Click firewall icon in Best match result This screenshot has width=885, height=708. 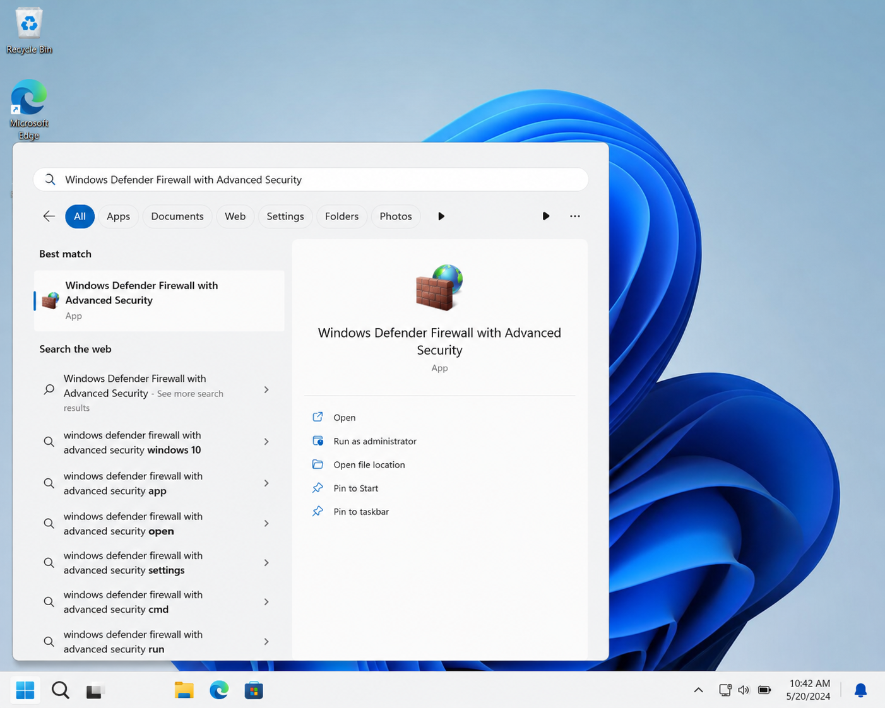[x=50, y=300]
